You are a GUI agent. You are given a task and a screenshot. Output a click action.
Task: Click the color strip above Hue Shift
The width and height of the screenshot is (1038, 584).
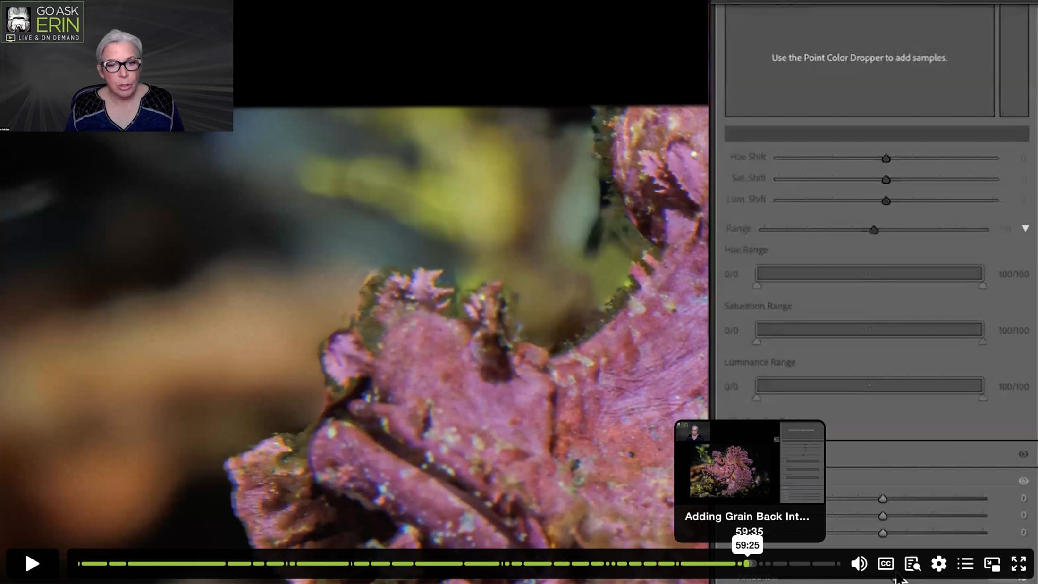[x=877, y=134]
